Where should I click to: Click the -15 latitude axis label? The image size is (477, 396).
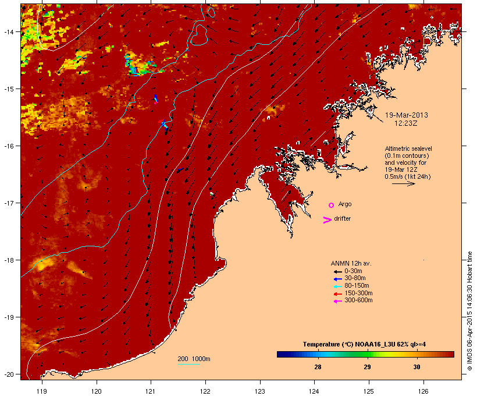point(8,89)
